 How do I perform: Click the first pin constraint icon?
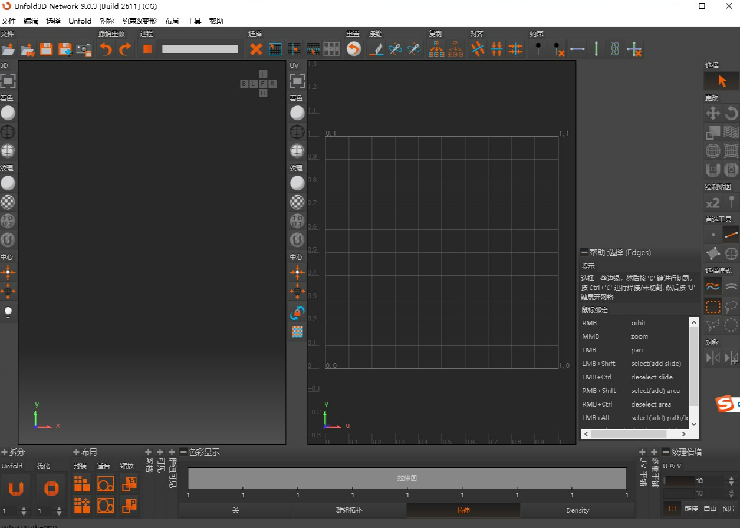(538, 49)
